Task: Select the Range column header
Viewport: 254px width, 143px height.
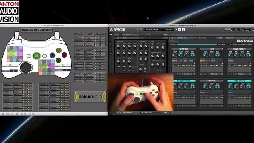Action: coord(100,34)
